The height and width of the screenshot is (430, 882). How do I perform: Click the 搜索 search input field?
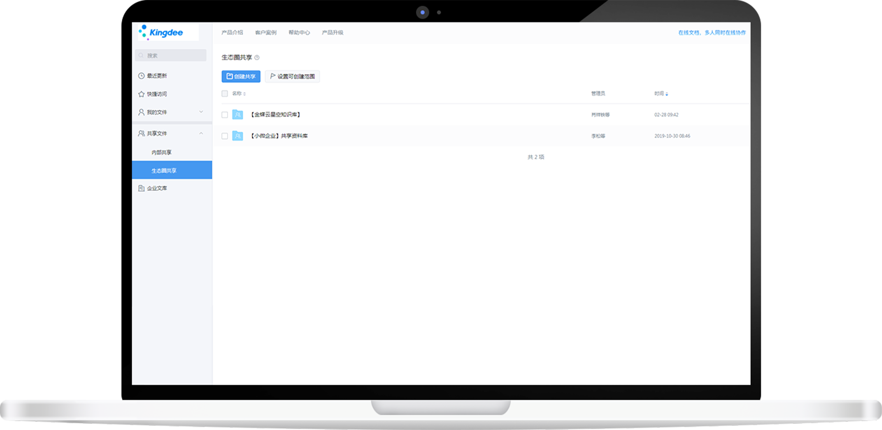click(171, 56)
